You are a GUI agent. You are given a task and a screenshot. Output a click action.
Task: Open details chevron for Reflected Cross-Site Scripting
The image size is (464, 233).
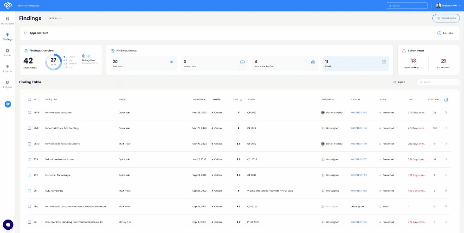(x=446, y=128)
